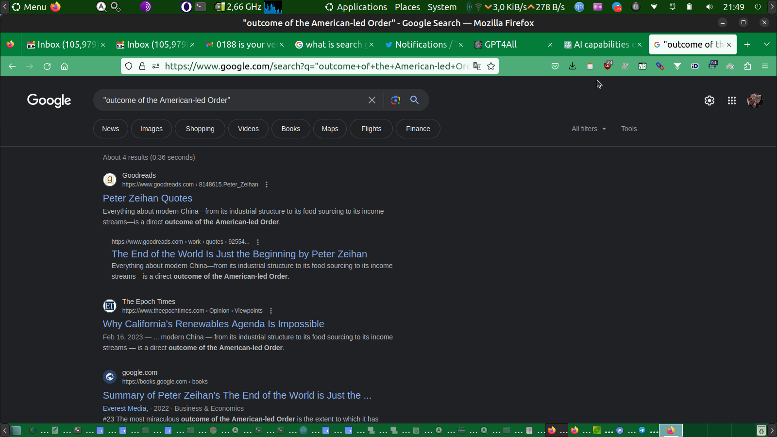The image size is (777, 437).
Task: Filter results by Maps
Action: (x=330, y=129)
